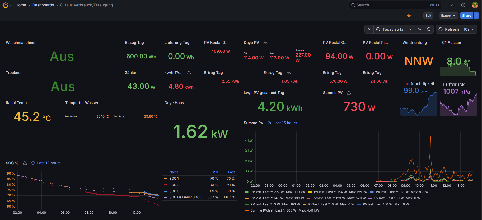482x220 pixels.
Task: Open the 'Today so far' time picker
Action: pyautogui.click(x=394, y=29)
